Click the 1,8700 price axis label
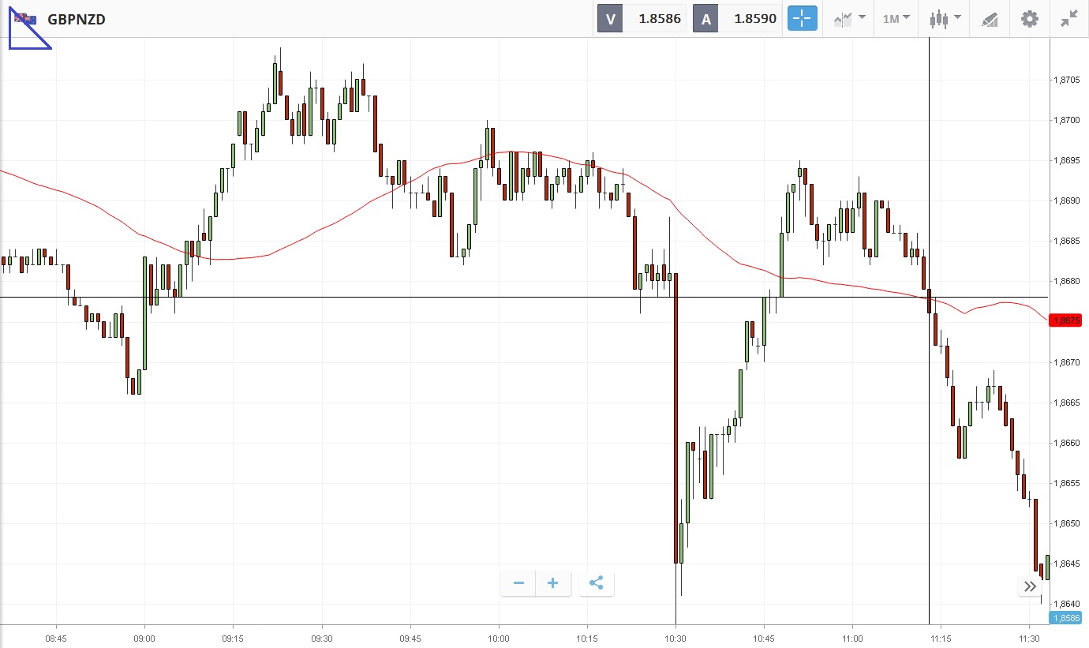This screenshot has height=648, width=1089. (1067, 120)
